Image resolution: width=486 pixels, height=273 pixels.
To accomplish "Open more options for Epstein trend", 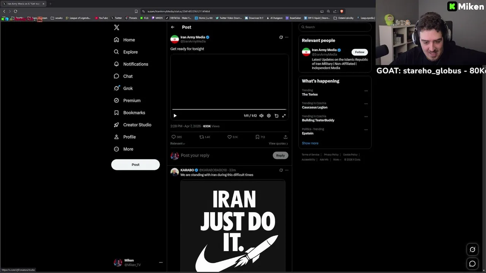I will coord(366,130).
